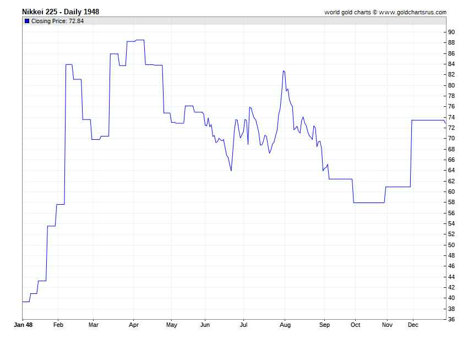Click the 'Sep' x-axis label
This screenshot has height=339, width=468.
(324, 325)
